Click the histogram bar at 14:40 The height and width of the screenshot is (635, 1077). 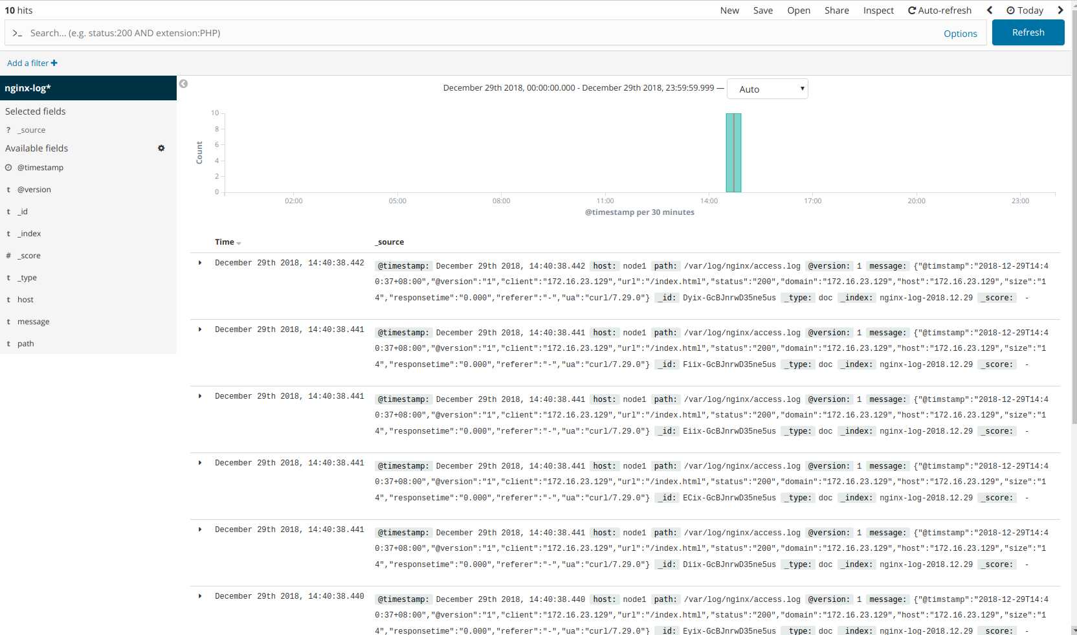pyautogui.click(x=733, y=153)
